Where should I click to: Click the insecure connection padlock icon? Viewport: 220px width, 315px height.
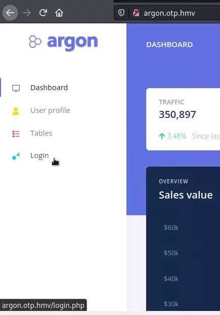click(x=136, y=13)
